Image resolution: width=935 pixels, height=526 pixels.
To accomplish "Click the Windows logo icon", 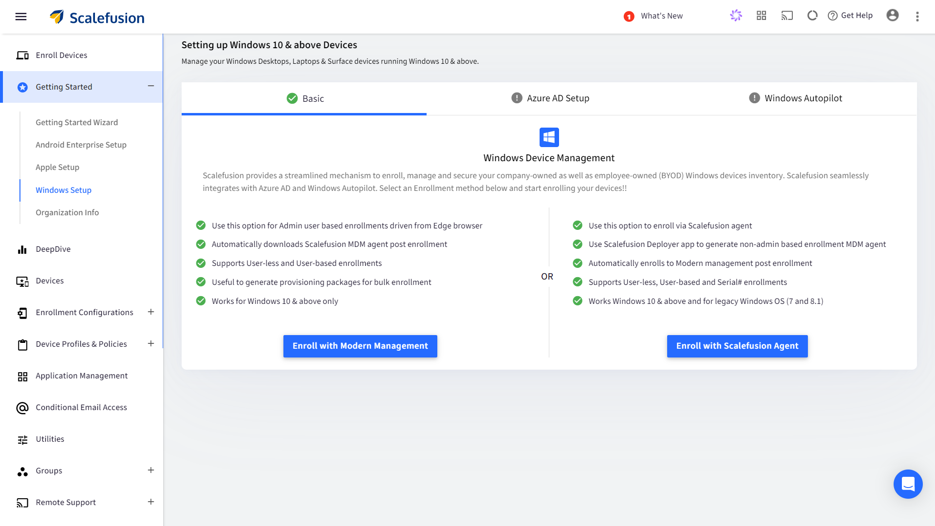I will click(x=549, y=137).
